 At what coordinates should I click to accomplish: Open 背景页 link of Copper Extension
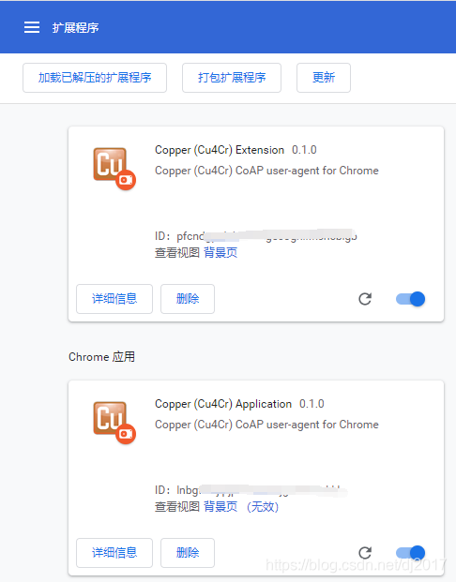point(220,253)
